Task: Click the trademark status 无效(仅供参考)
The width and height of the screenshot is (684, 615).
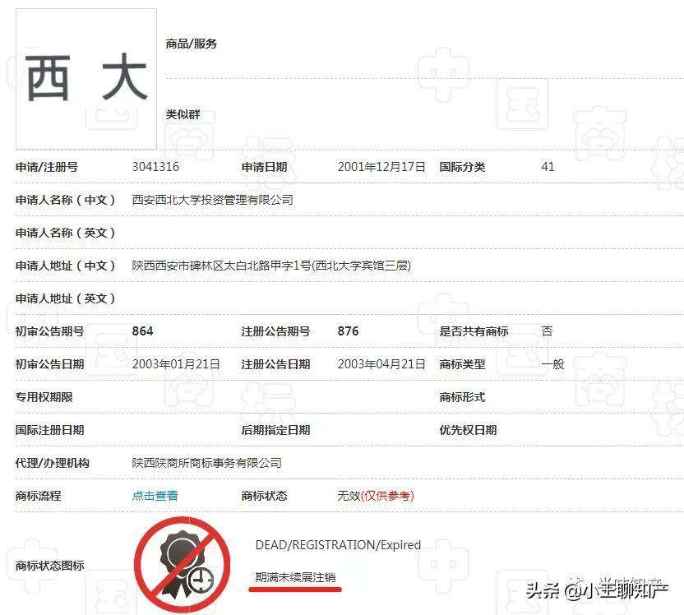Action: click(x=376, y=496)
